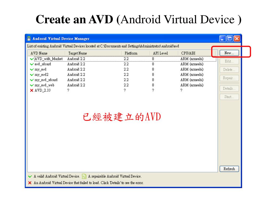
Task: Click the Repair... button
Action: [x=229, y=78]
